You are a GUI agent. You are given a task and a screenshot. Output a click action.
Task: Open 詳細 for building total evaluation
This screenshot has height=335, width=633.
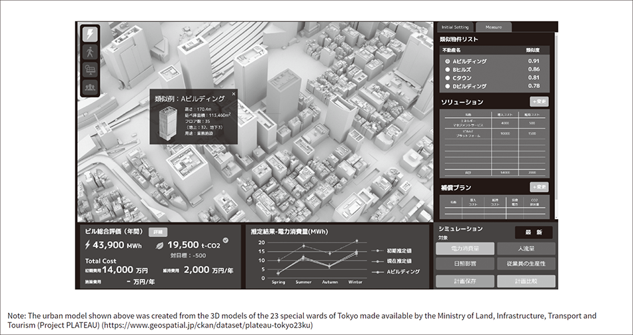coord(158,232)
